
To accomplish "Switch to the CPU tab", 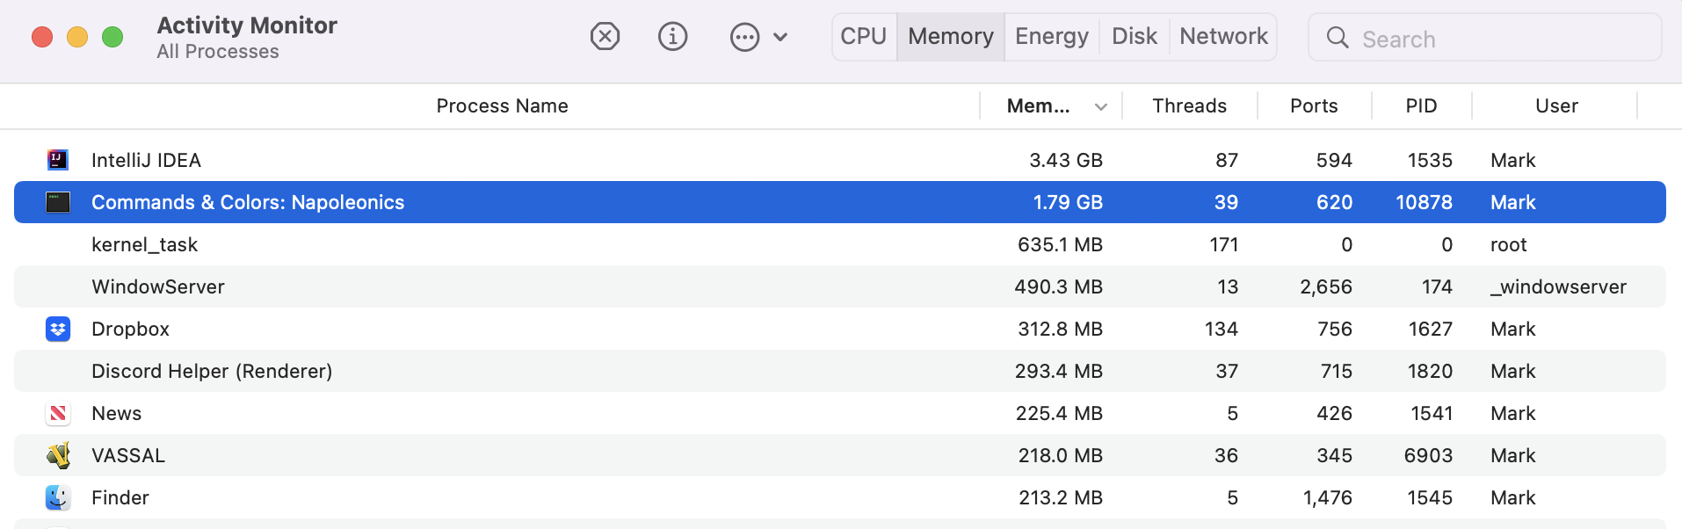I will pyautogui.click(x=864, y=36).
